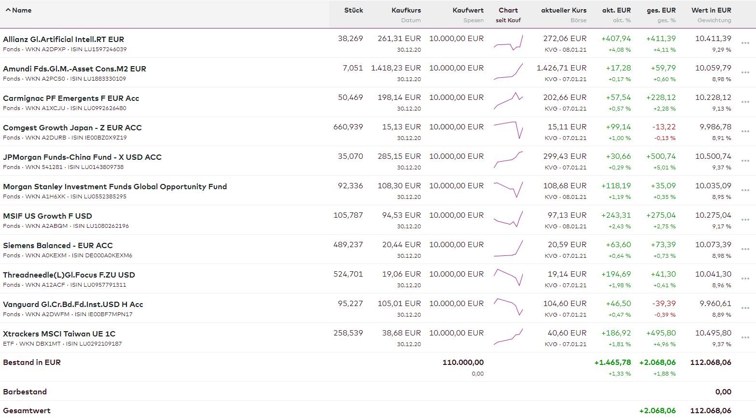Click the Comgest Growth Japan mini chart
Viewport: 756px width, 419px height.
[x=508, y=130]
